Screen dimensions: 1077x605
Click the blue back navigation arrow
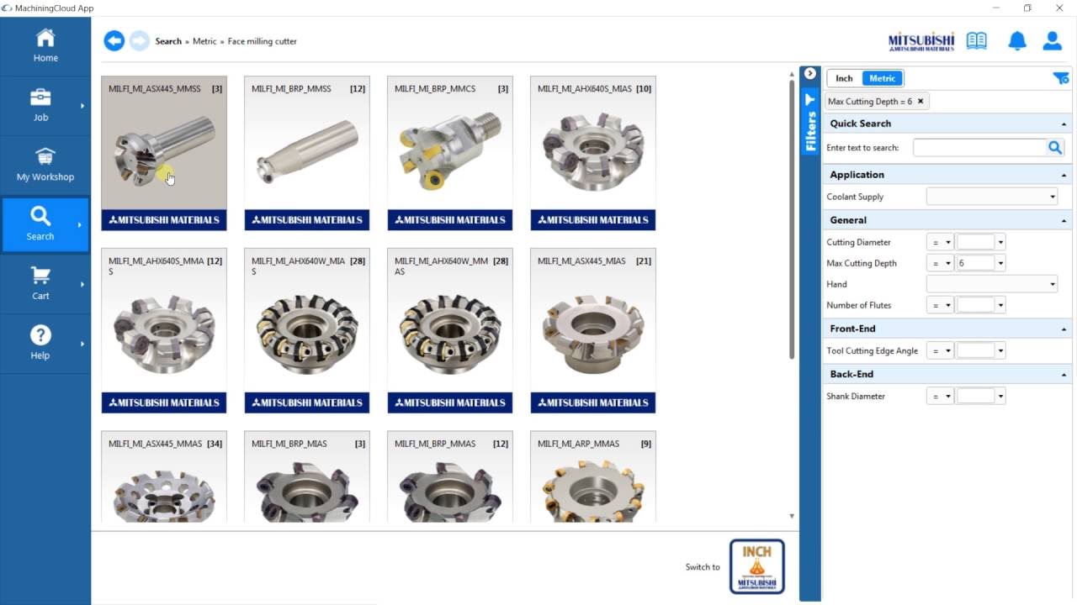(x=114, y=40)
